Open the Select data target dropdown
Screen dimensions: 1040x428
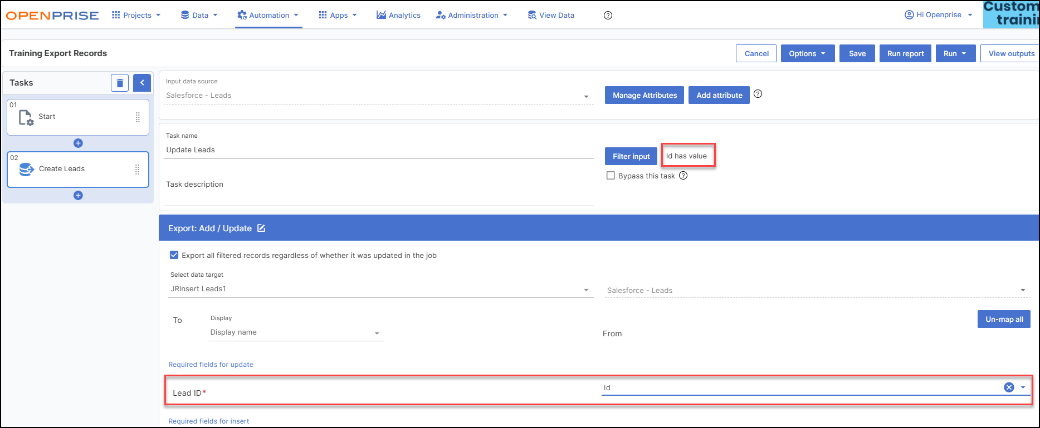(x=380, y=289)
